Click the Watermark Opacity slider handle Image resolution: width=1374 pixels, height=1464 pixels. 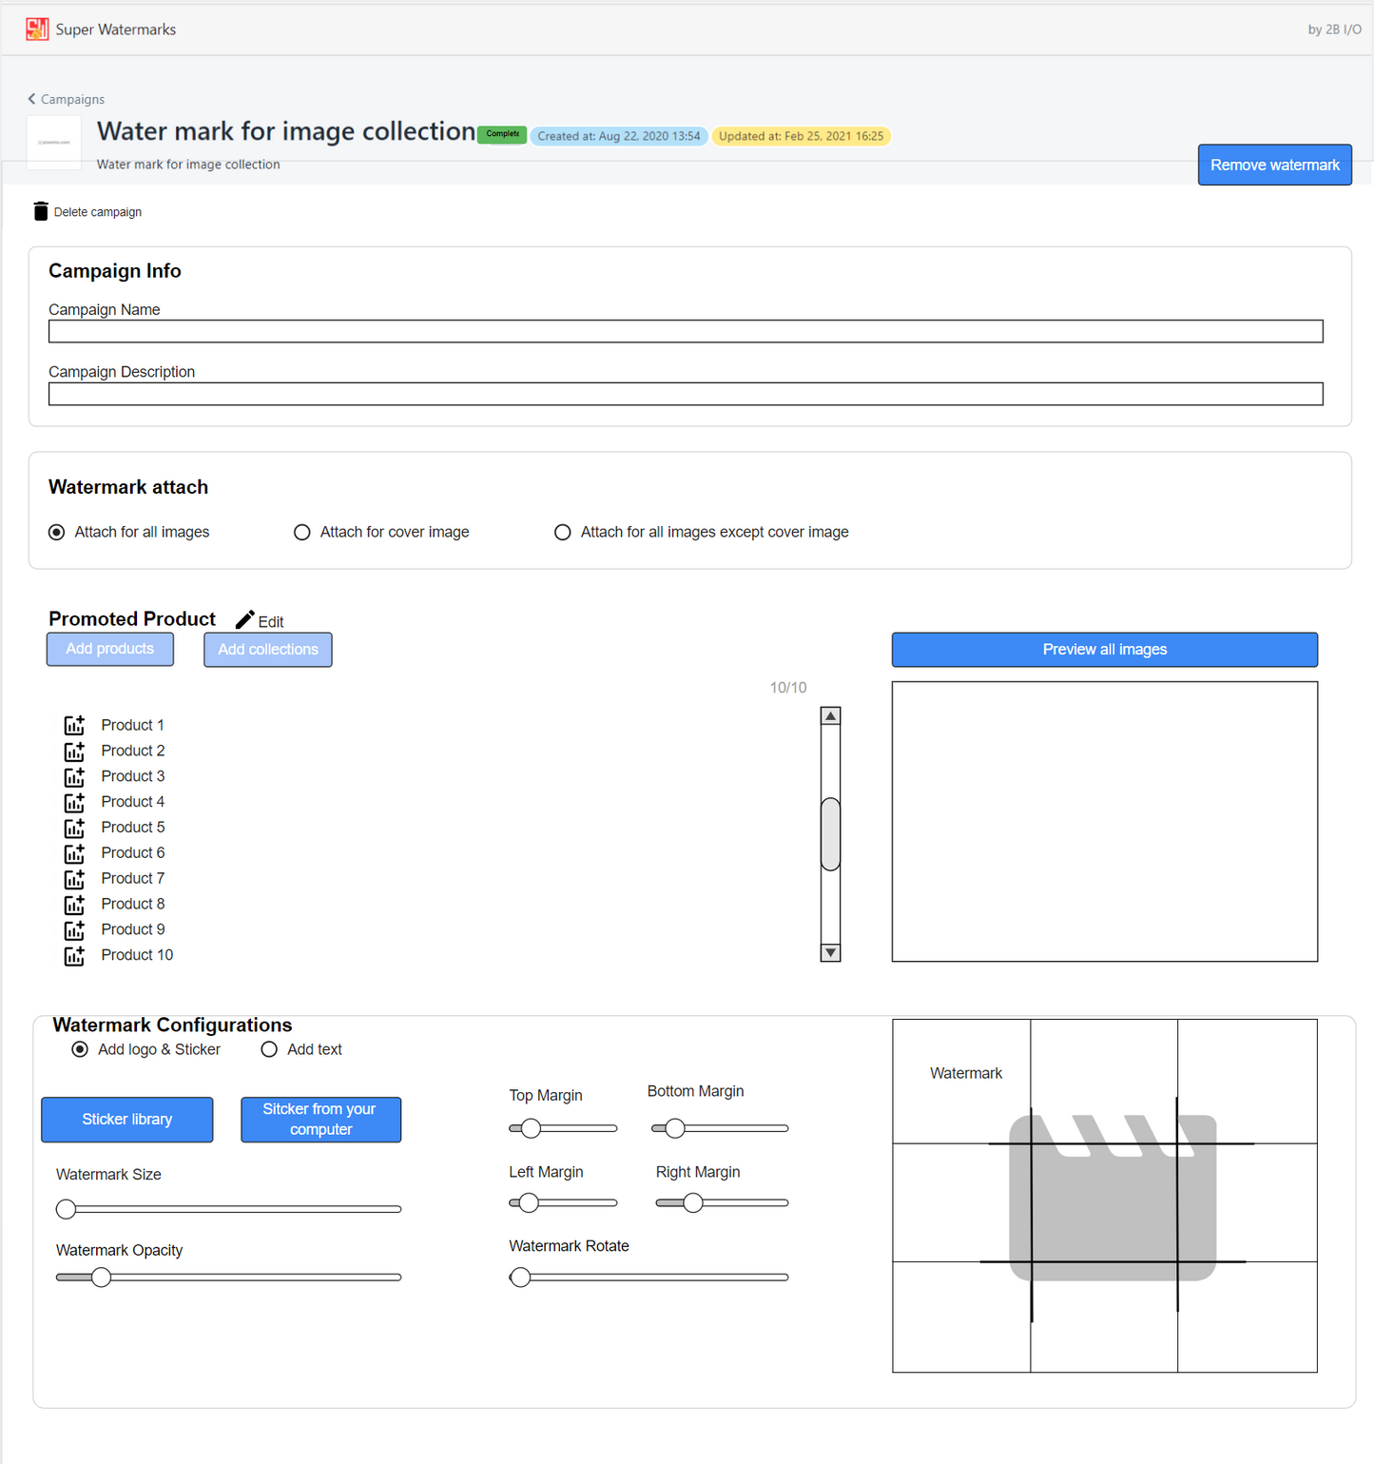[101, 1278]
